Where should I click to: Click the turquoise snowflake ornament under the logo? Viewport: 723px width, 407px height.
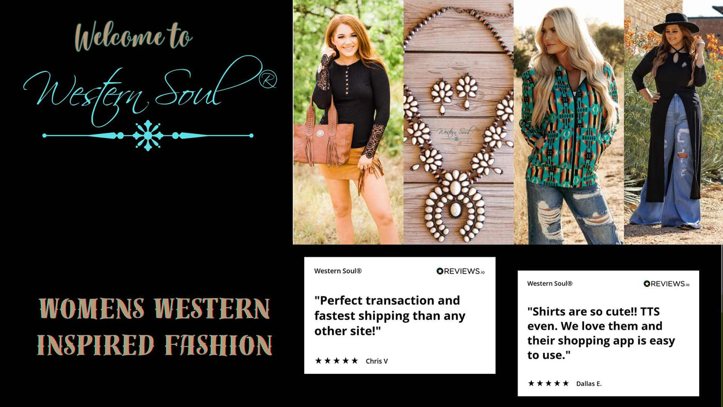click(x=148, y=135)
